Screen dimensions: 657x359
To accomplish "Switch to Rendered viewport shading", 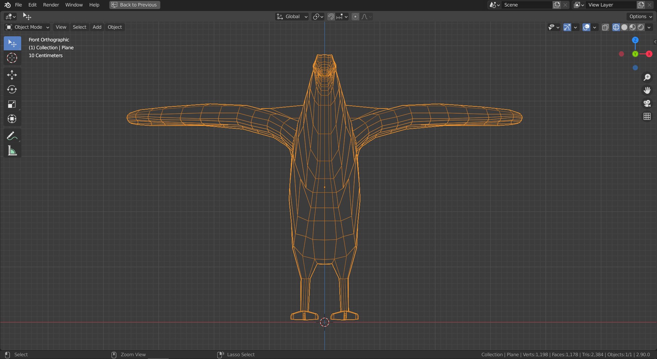I will [641, 27].
